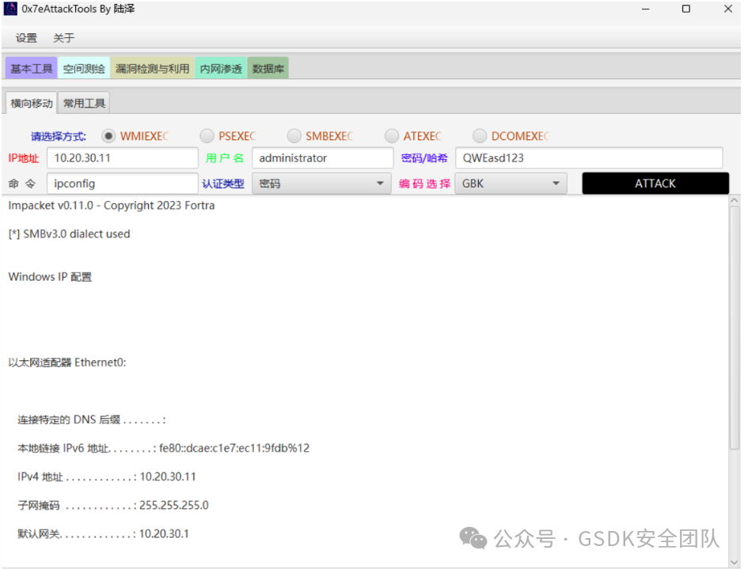
Task: Click the output pane vertical scrollbar thumb
Action: [x=735, y=328]
